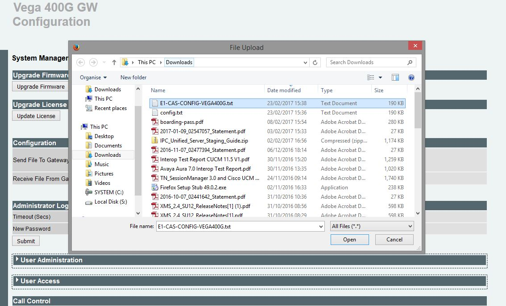Click the PDF icon of boarding-pass.pdf
This screenshot has width=506, height=306.
155,122
